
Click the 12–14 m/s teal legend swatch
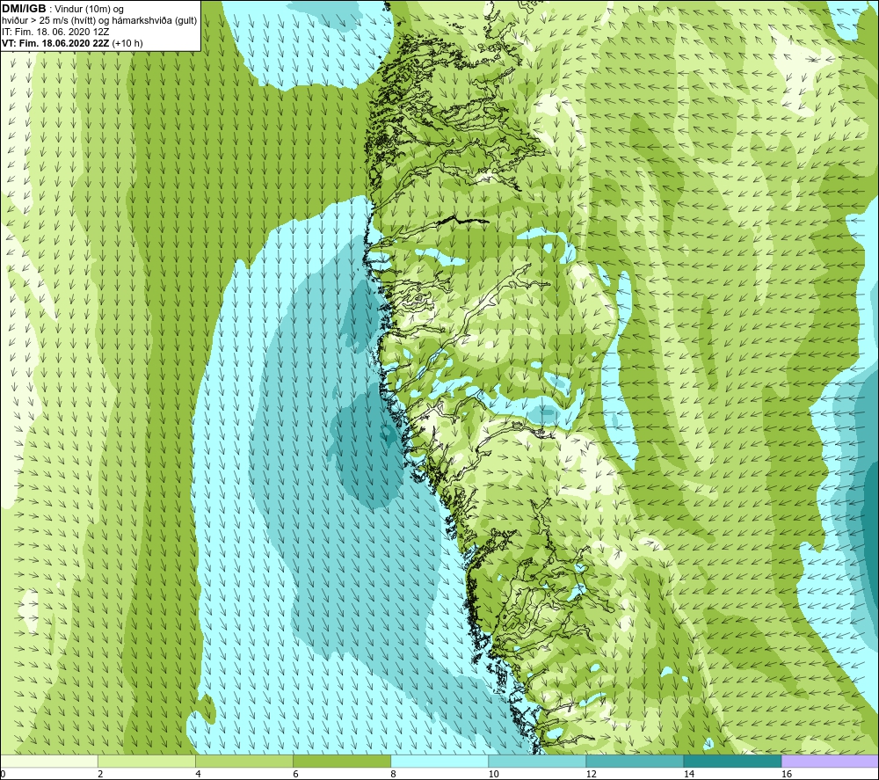[635, 761]
